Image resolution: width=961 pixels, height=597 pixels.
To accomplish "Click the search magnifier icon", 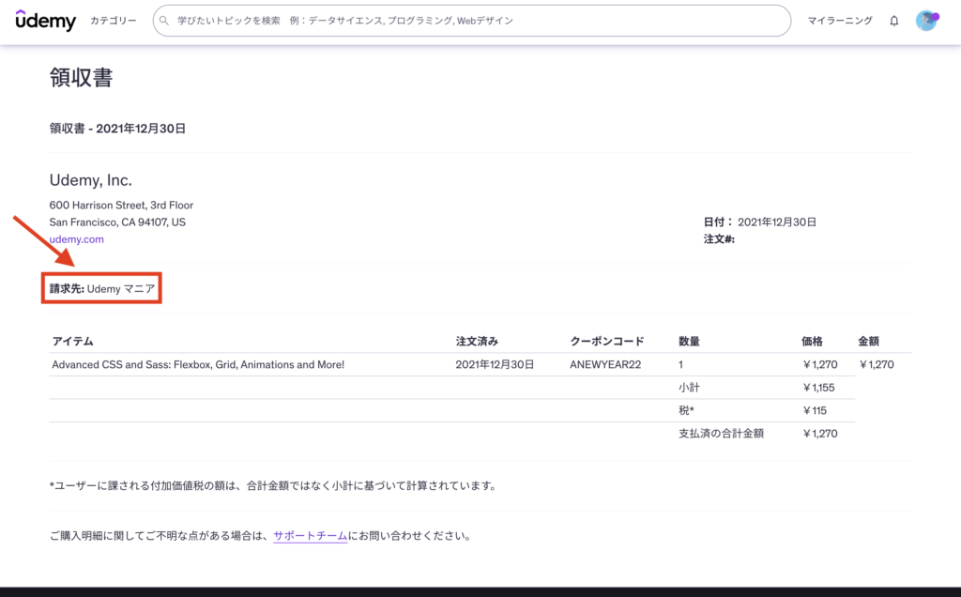I will (164, 21).
